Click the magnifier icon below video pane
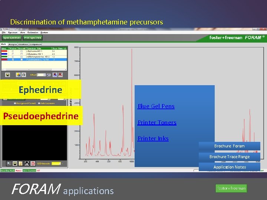 [9, 164]
